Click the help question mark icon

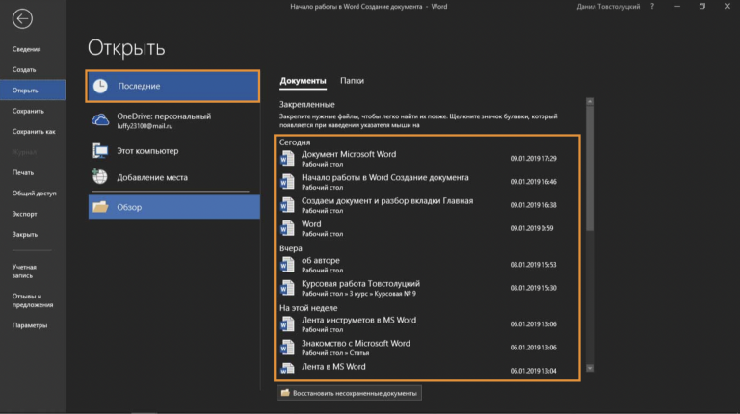[652, 7]
